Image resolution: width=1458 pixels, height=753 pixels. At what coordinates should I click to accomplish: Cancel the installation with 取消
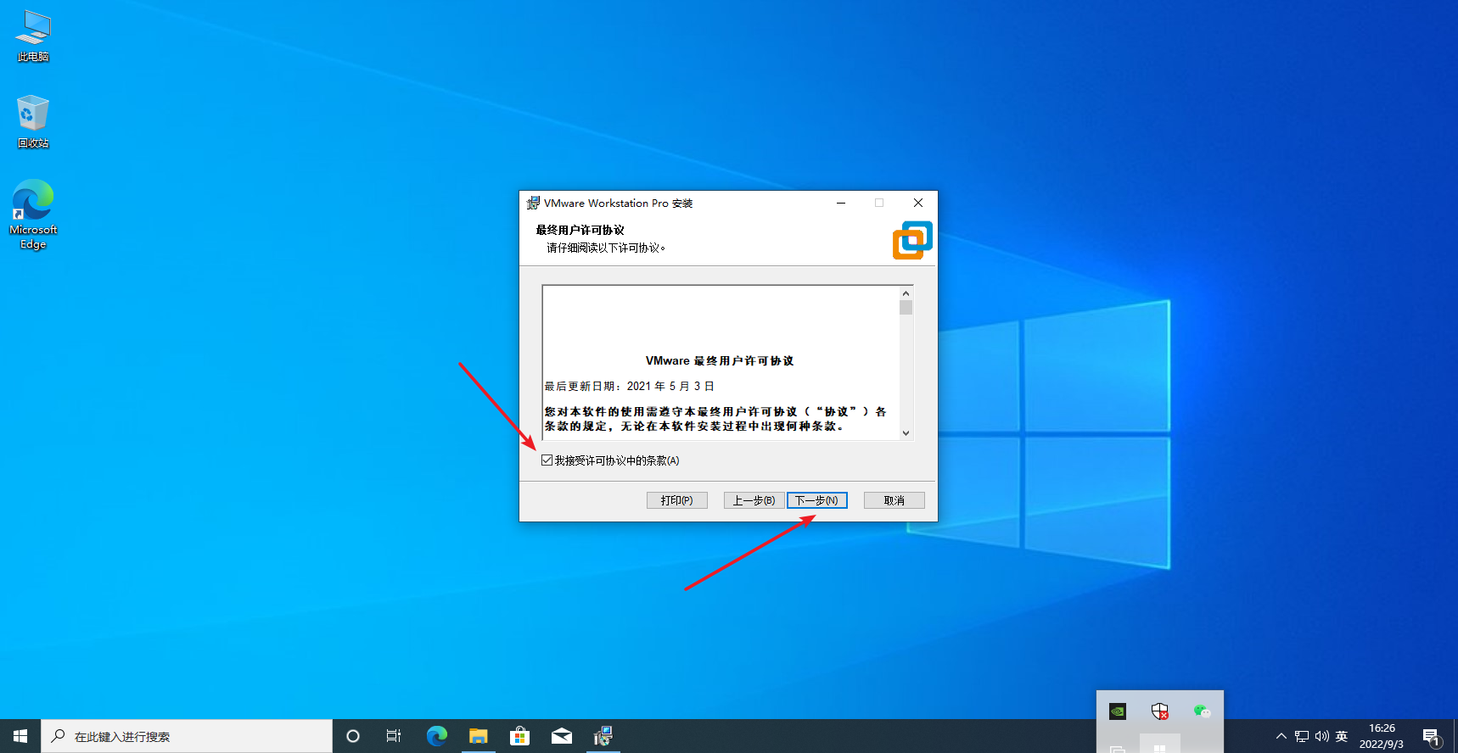[x=894, y=500]
